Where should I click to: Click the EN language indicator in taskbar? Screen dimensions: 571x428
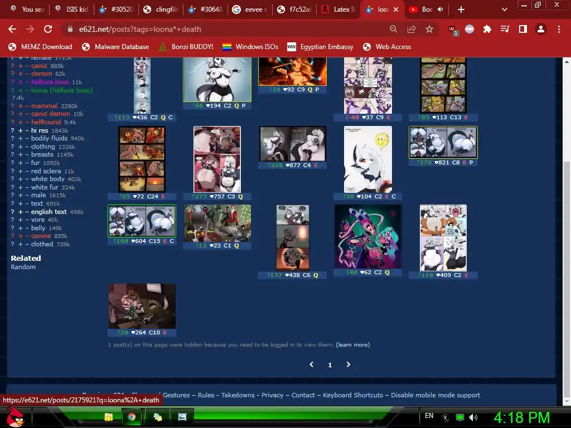click(x=429, y=416)
